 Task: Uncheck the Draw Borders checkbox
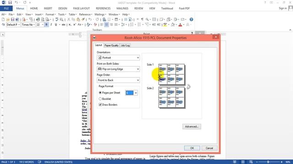100,105
